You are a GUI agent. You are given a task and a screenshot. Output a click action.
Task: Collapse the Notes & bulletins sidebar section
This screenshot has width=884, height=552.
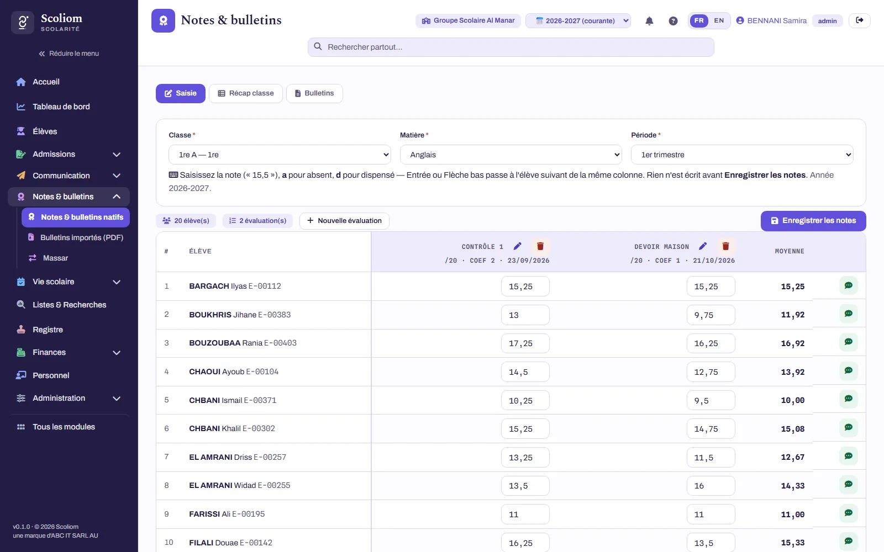69,197
